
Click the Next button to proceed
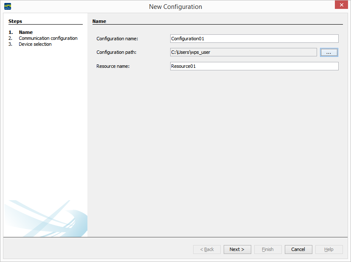pos(237,249)
